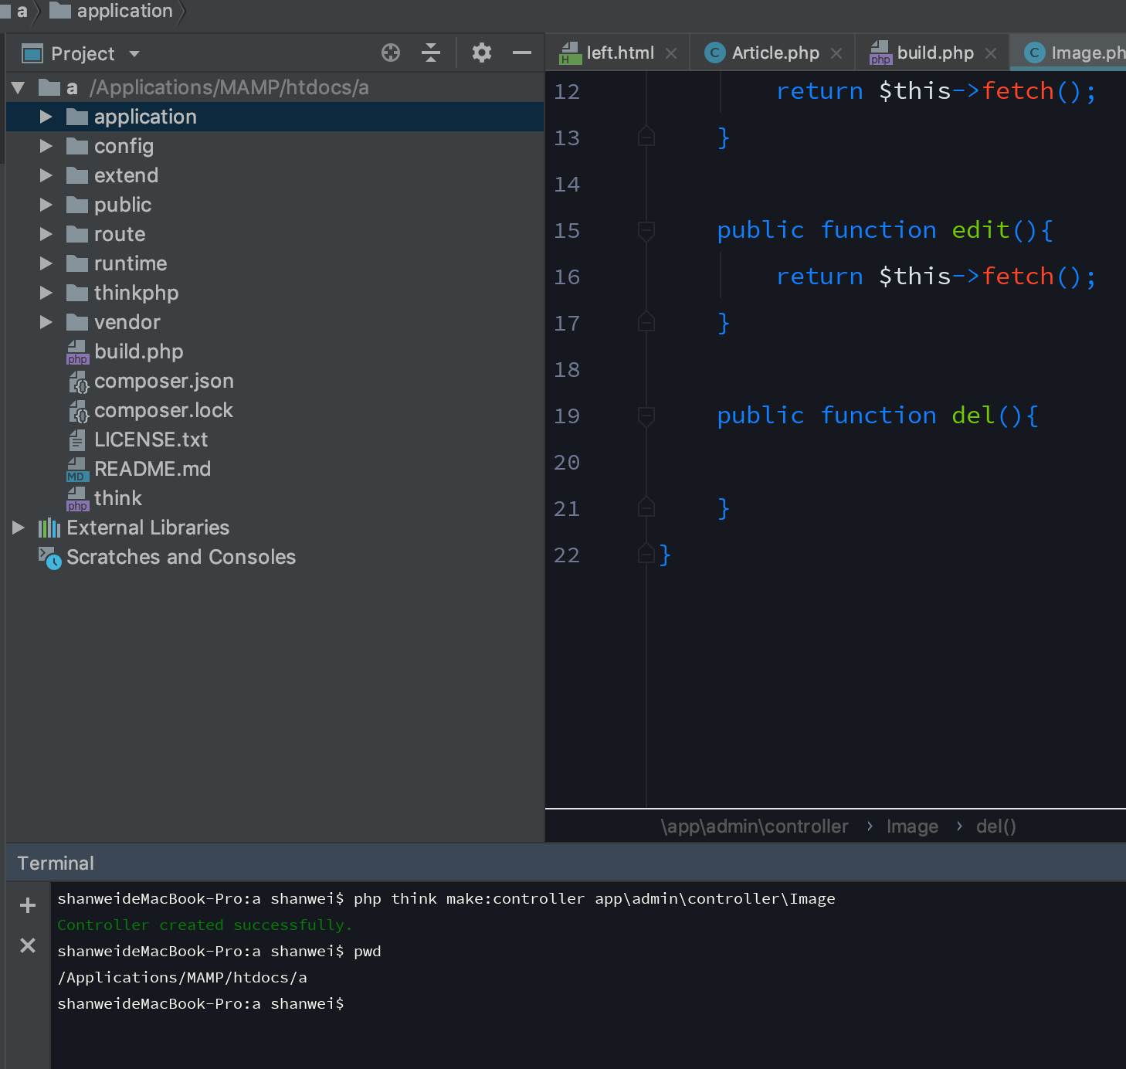Click fold end marker at line 13
This screenshot has height=1069, width=1126.
coord(646,137)
